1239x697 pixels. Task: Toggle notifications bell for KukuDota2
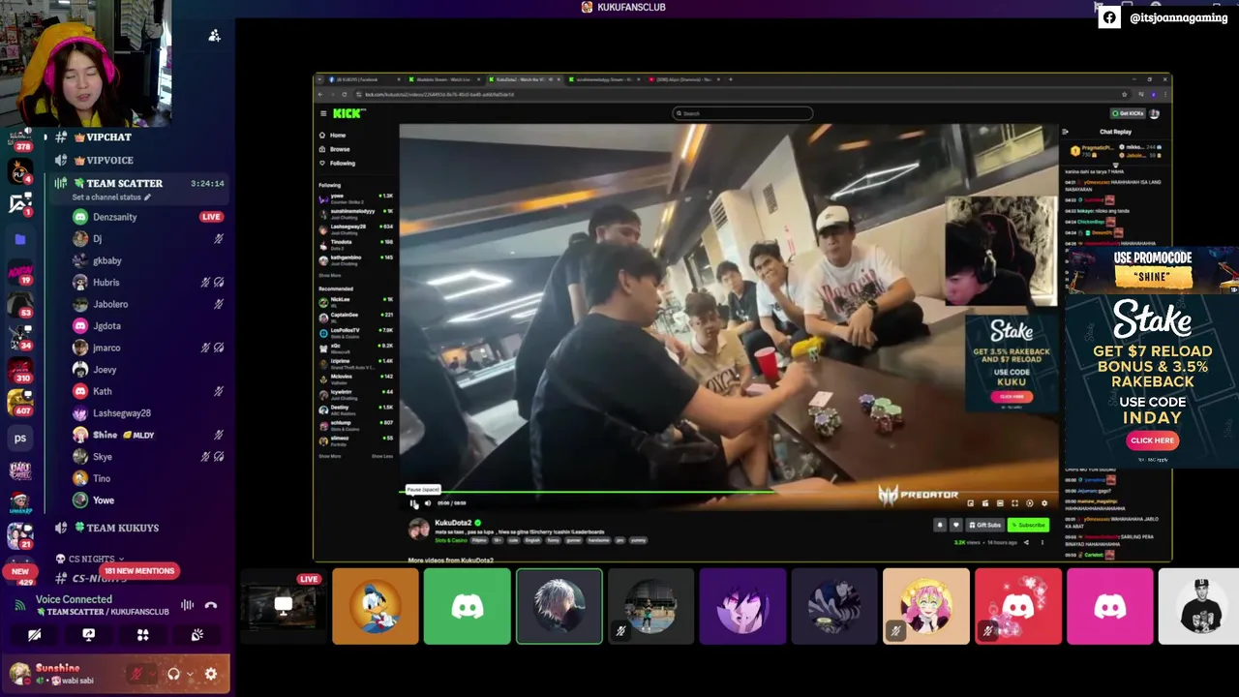939,525
